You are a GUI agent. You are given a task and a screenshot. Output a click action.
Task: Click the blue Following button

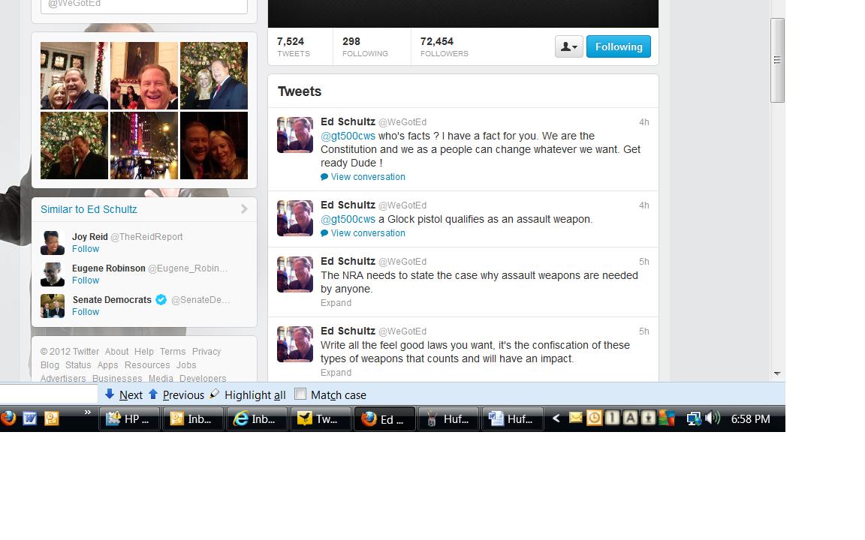pyautogui.click(x=618, y=46)
